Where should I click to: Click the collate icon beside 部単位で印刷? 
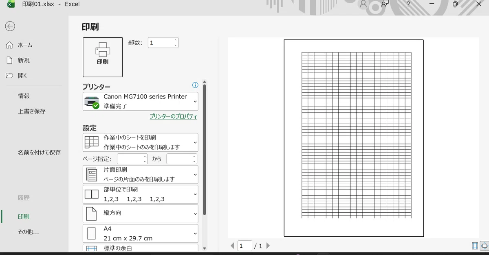[92, 194]
